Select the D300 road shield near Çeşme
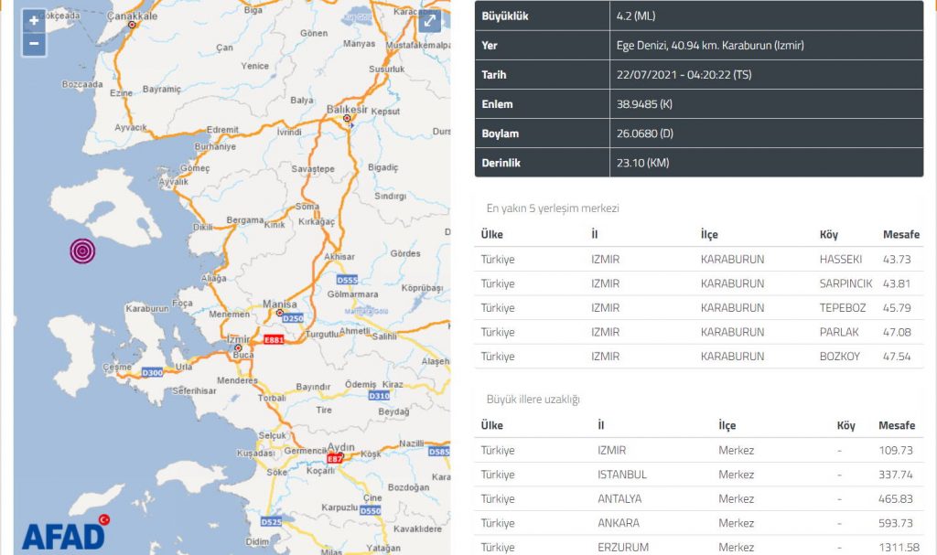Viewport: 937px width, 555px height. click(x=151, y=372)
